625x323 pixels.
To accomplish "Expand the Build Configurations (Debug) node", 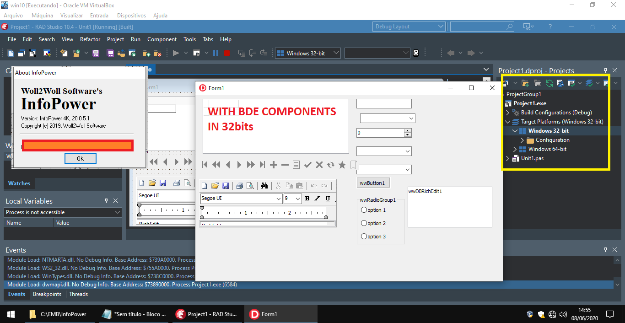I will (508, 113).
